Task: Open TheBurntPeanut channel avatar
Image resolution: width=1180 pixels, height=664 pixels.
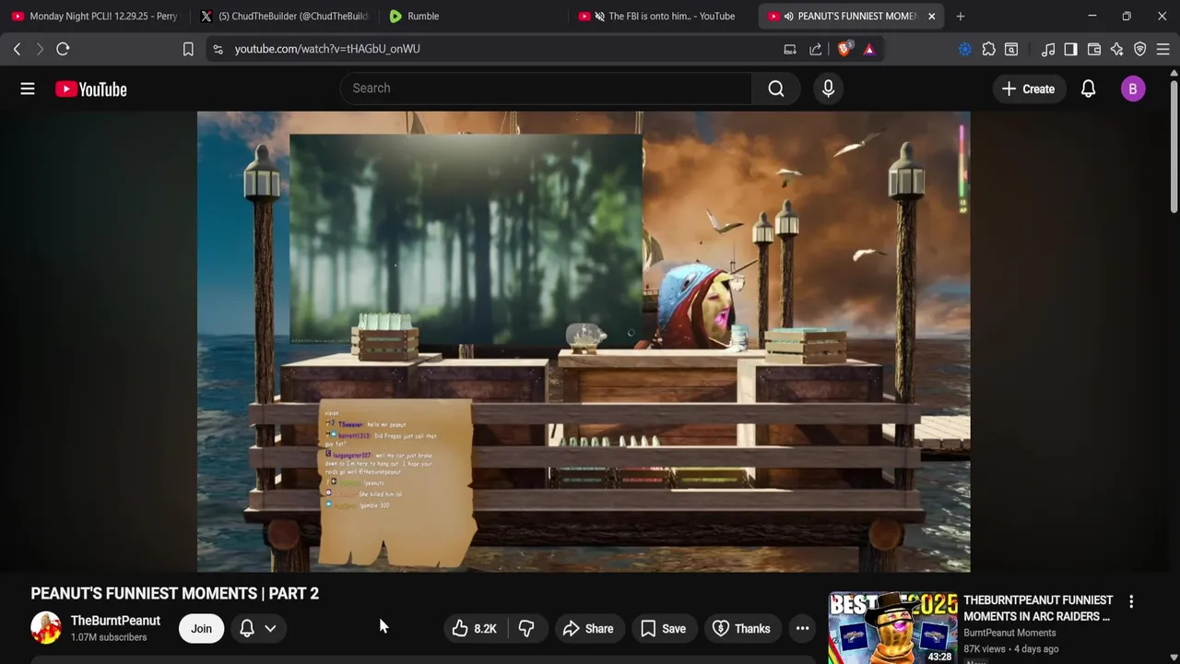Action: [x=46, y=628]
